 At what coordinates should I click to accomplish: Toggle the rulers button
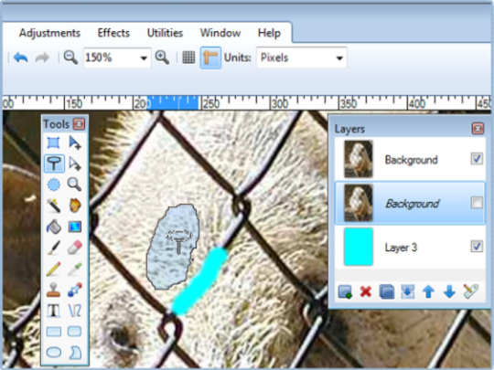210,58
